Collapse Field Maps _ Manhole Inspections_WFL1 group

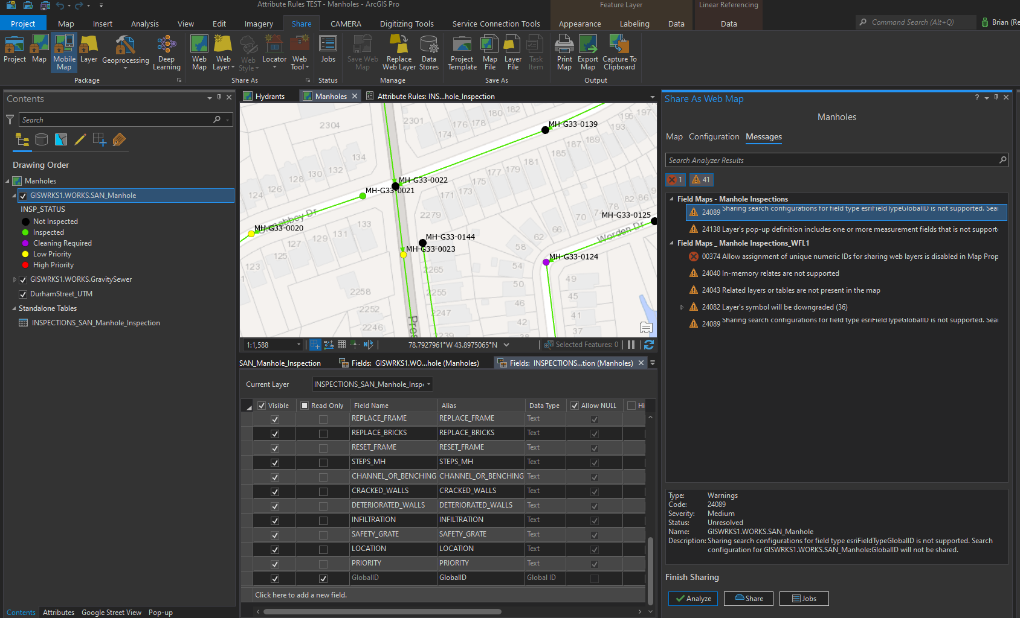click(x=671, y=243)
